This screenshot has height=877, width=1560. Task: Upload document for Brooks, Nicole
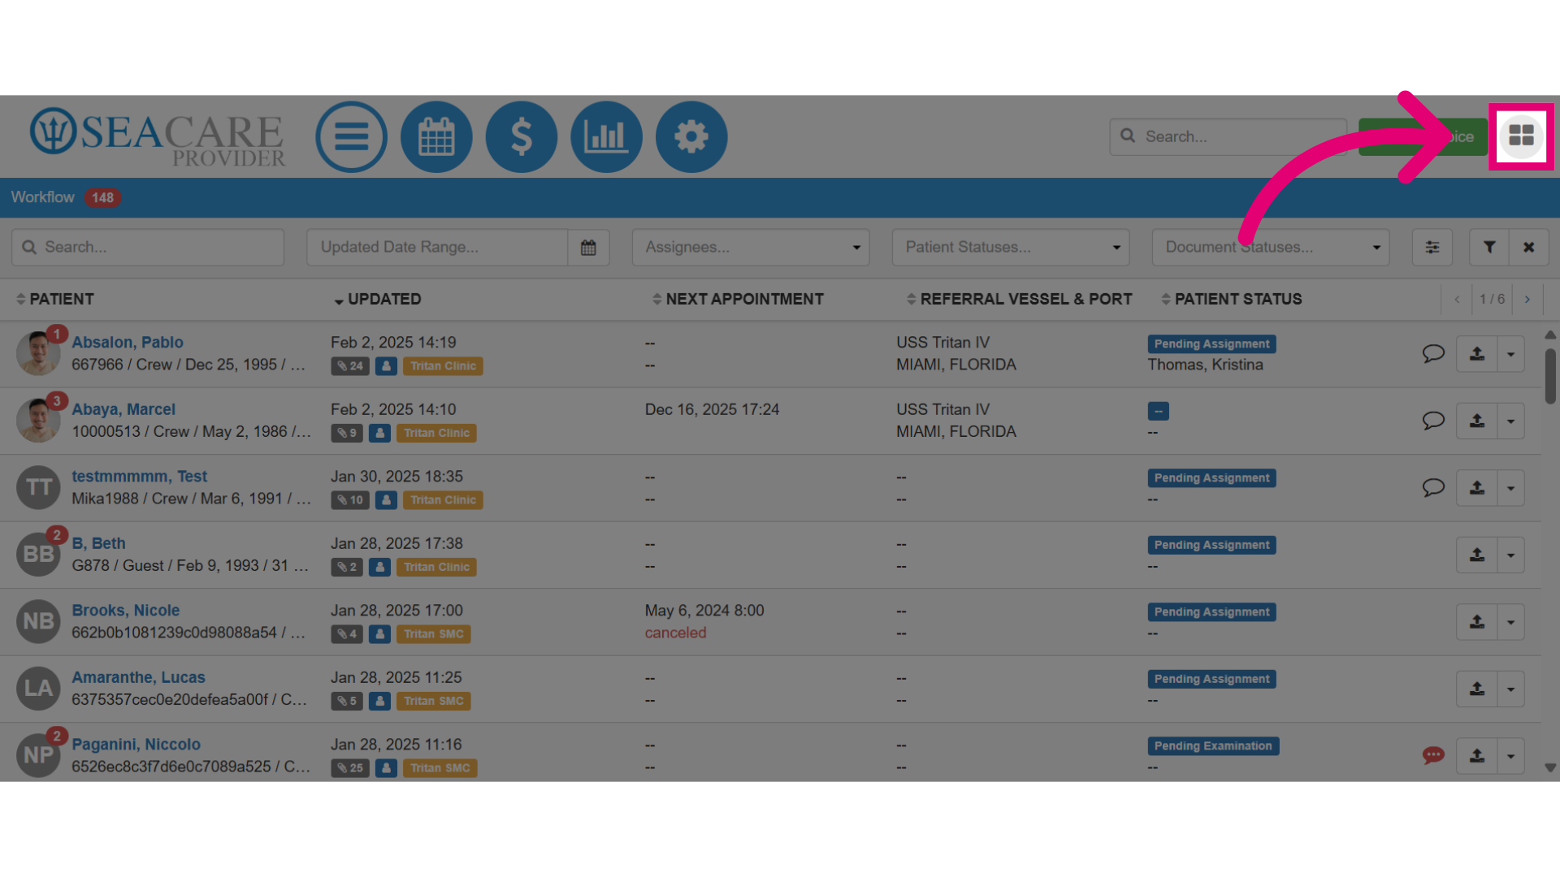tap(1477, 622)
